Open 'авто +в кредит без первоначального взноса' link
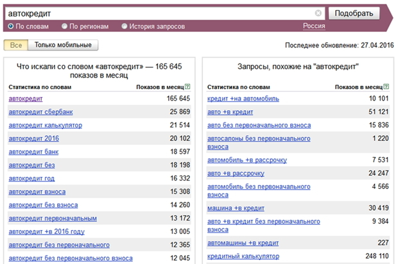Viewport: 400px width, 264px height. 263,226
